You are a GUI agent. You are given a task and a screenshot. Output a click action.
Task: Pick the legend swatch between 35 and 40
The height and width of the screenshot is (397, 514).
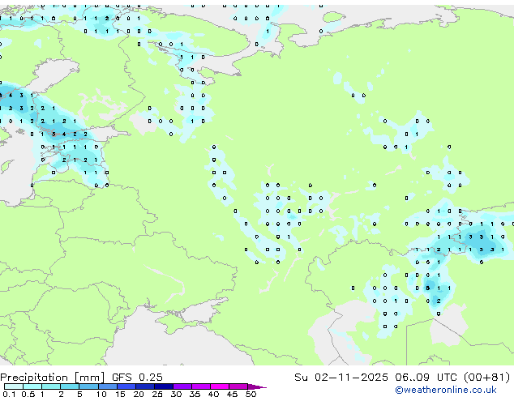(x=201, y=386)
